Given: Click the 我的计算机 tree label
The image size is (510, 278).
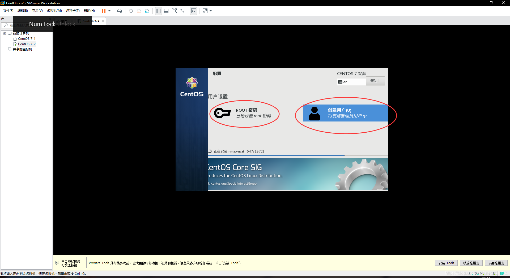Looking at the screenshot, I should 21,33.
